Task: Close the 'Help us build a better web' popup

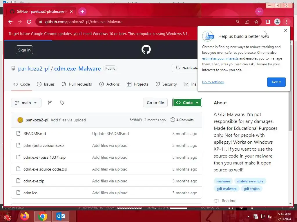Action: pyautogui.click(x=286, y=30)
